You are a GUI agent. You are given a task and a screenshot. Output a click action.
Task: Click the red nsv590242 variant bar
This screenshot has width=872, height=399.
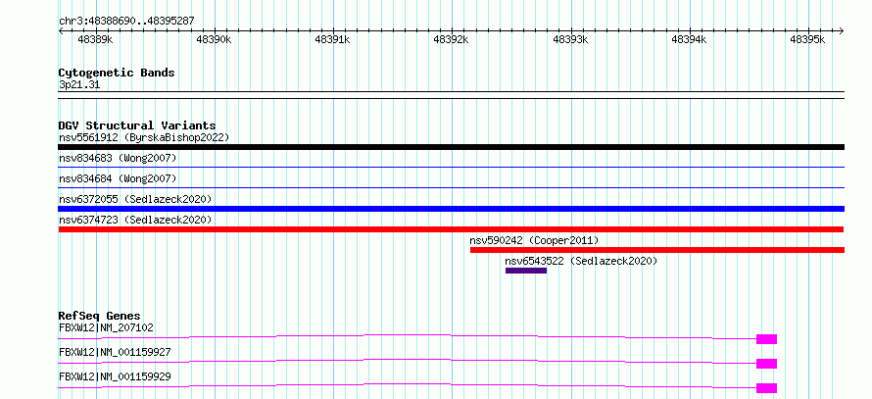657,250
